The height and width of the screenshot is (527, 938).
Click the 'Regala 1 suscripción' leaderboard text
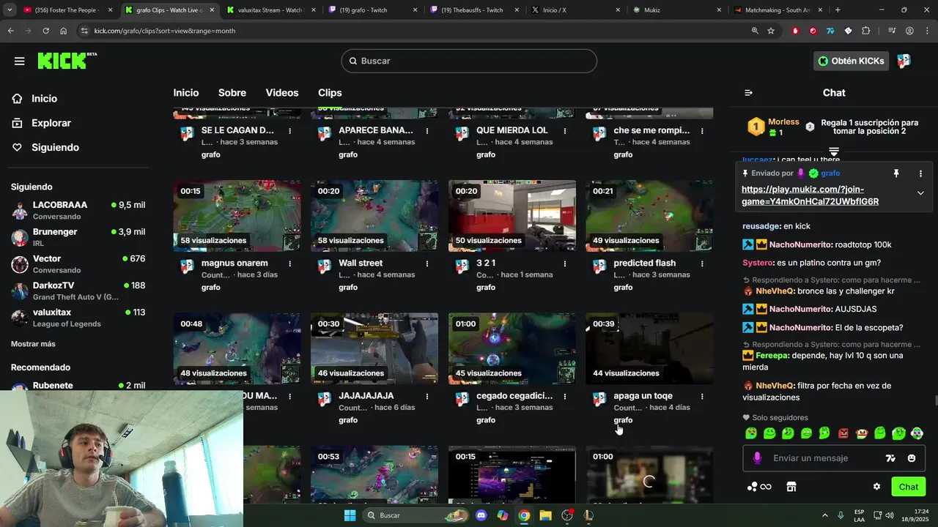869,127
